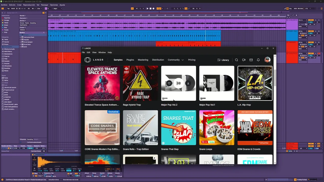Open the Crear menu in Ableton
Image resolution: width=324 pixels, height=182 pixels.
pyautogui.click(x=19, y=5)
